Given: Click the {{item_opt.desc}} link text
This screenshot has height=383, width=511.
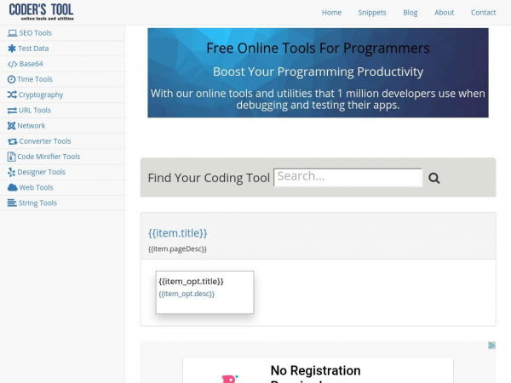Looking at the screenshot, I should [x=187, y=294].
